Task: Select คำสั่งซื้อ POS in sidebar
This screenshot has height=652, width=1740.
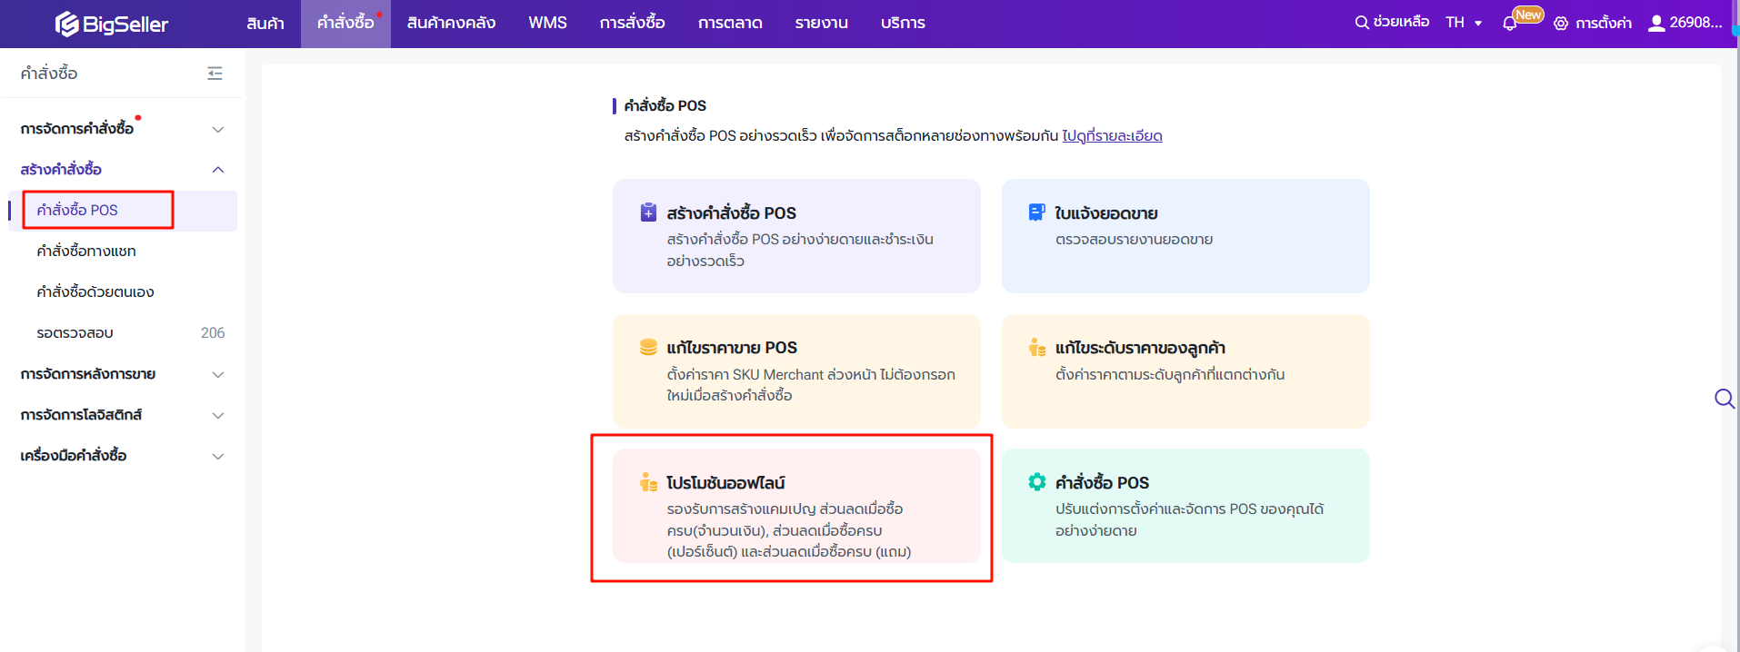Action: point(123,211)
